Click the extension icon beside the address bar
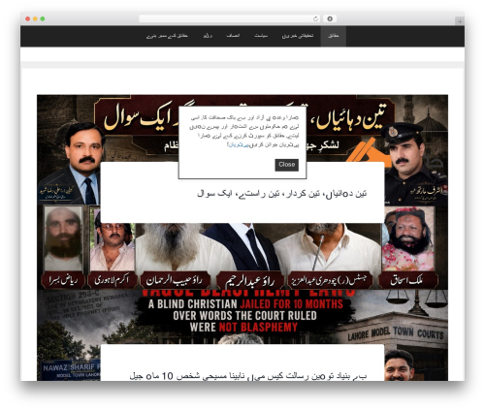This screenshot has height=410, width=485. click(330, 18)
